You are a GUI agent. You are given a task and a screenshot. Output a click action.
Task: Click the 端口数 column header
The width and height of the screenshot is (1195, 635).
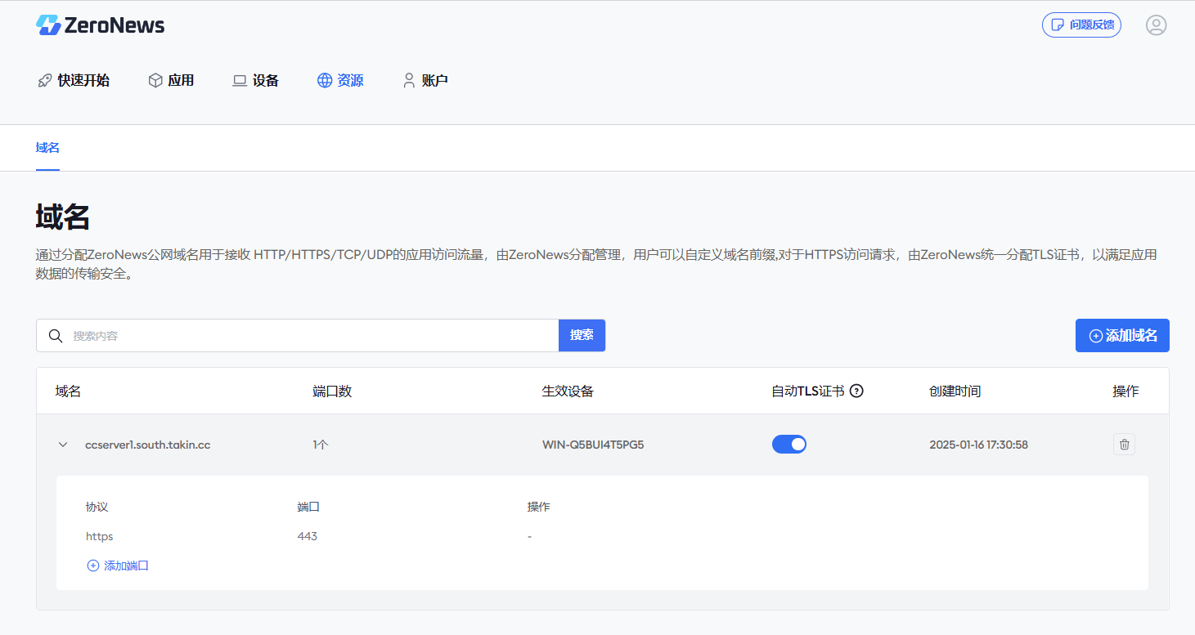click(332, 391)
